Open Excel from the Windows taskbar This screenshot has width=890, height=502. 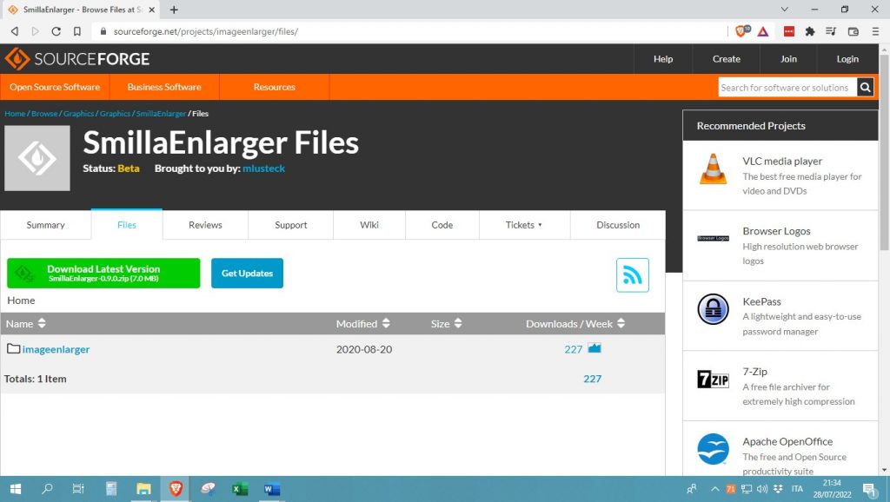point(240,489)
